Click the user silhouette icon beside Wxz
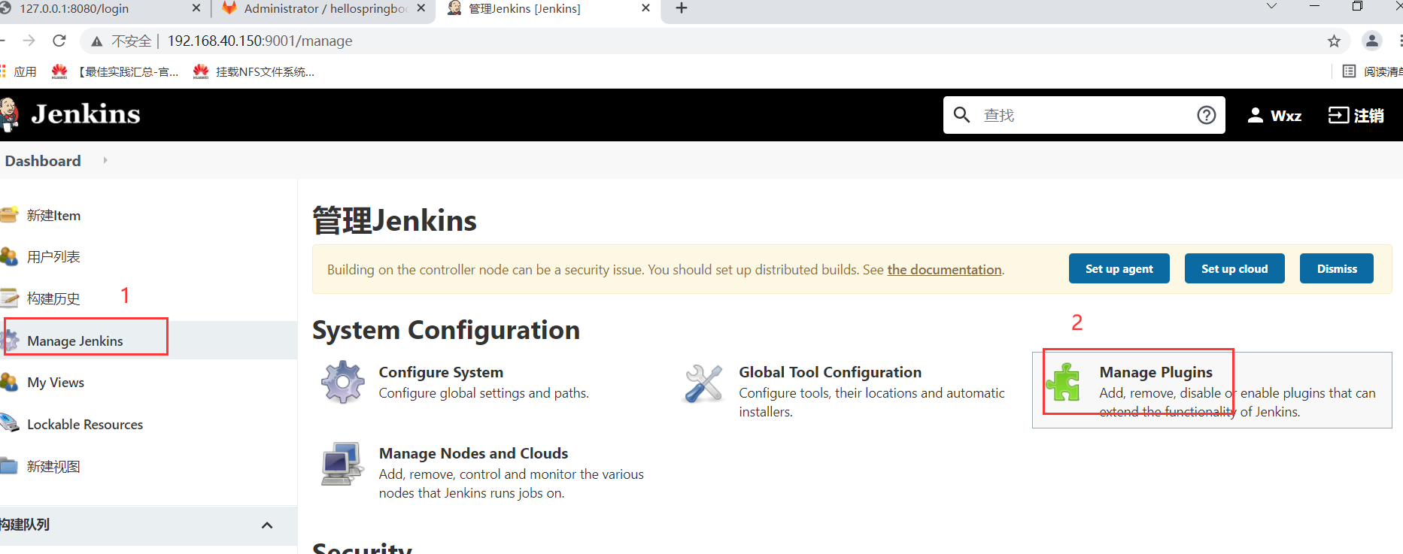The image size is (1403, 554). [1255, 115]
